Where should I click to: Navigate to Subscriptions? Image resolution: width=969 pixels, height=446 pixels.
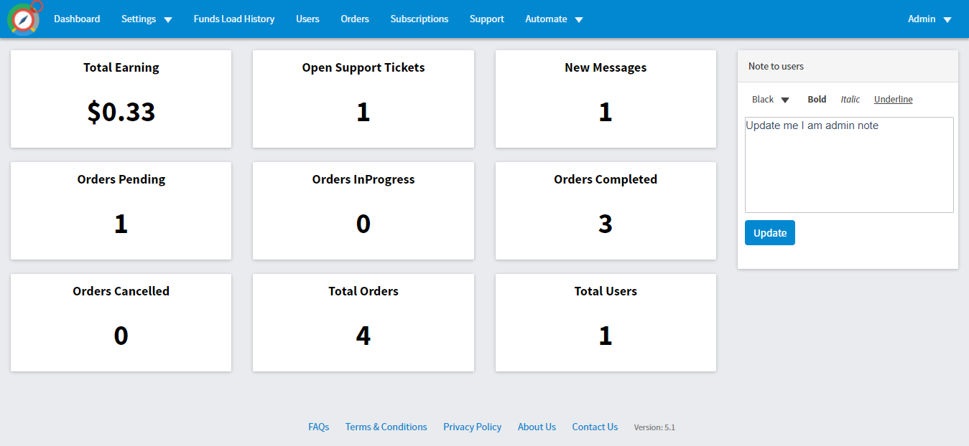coord(419,19)
